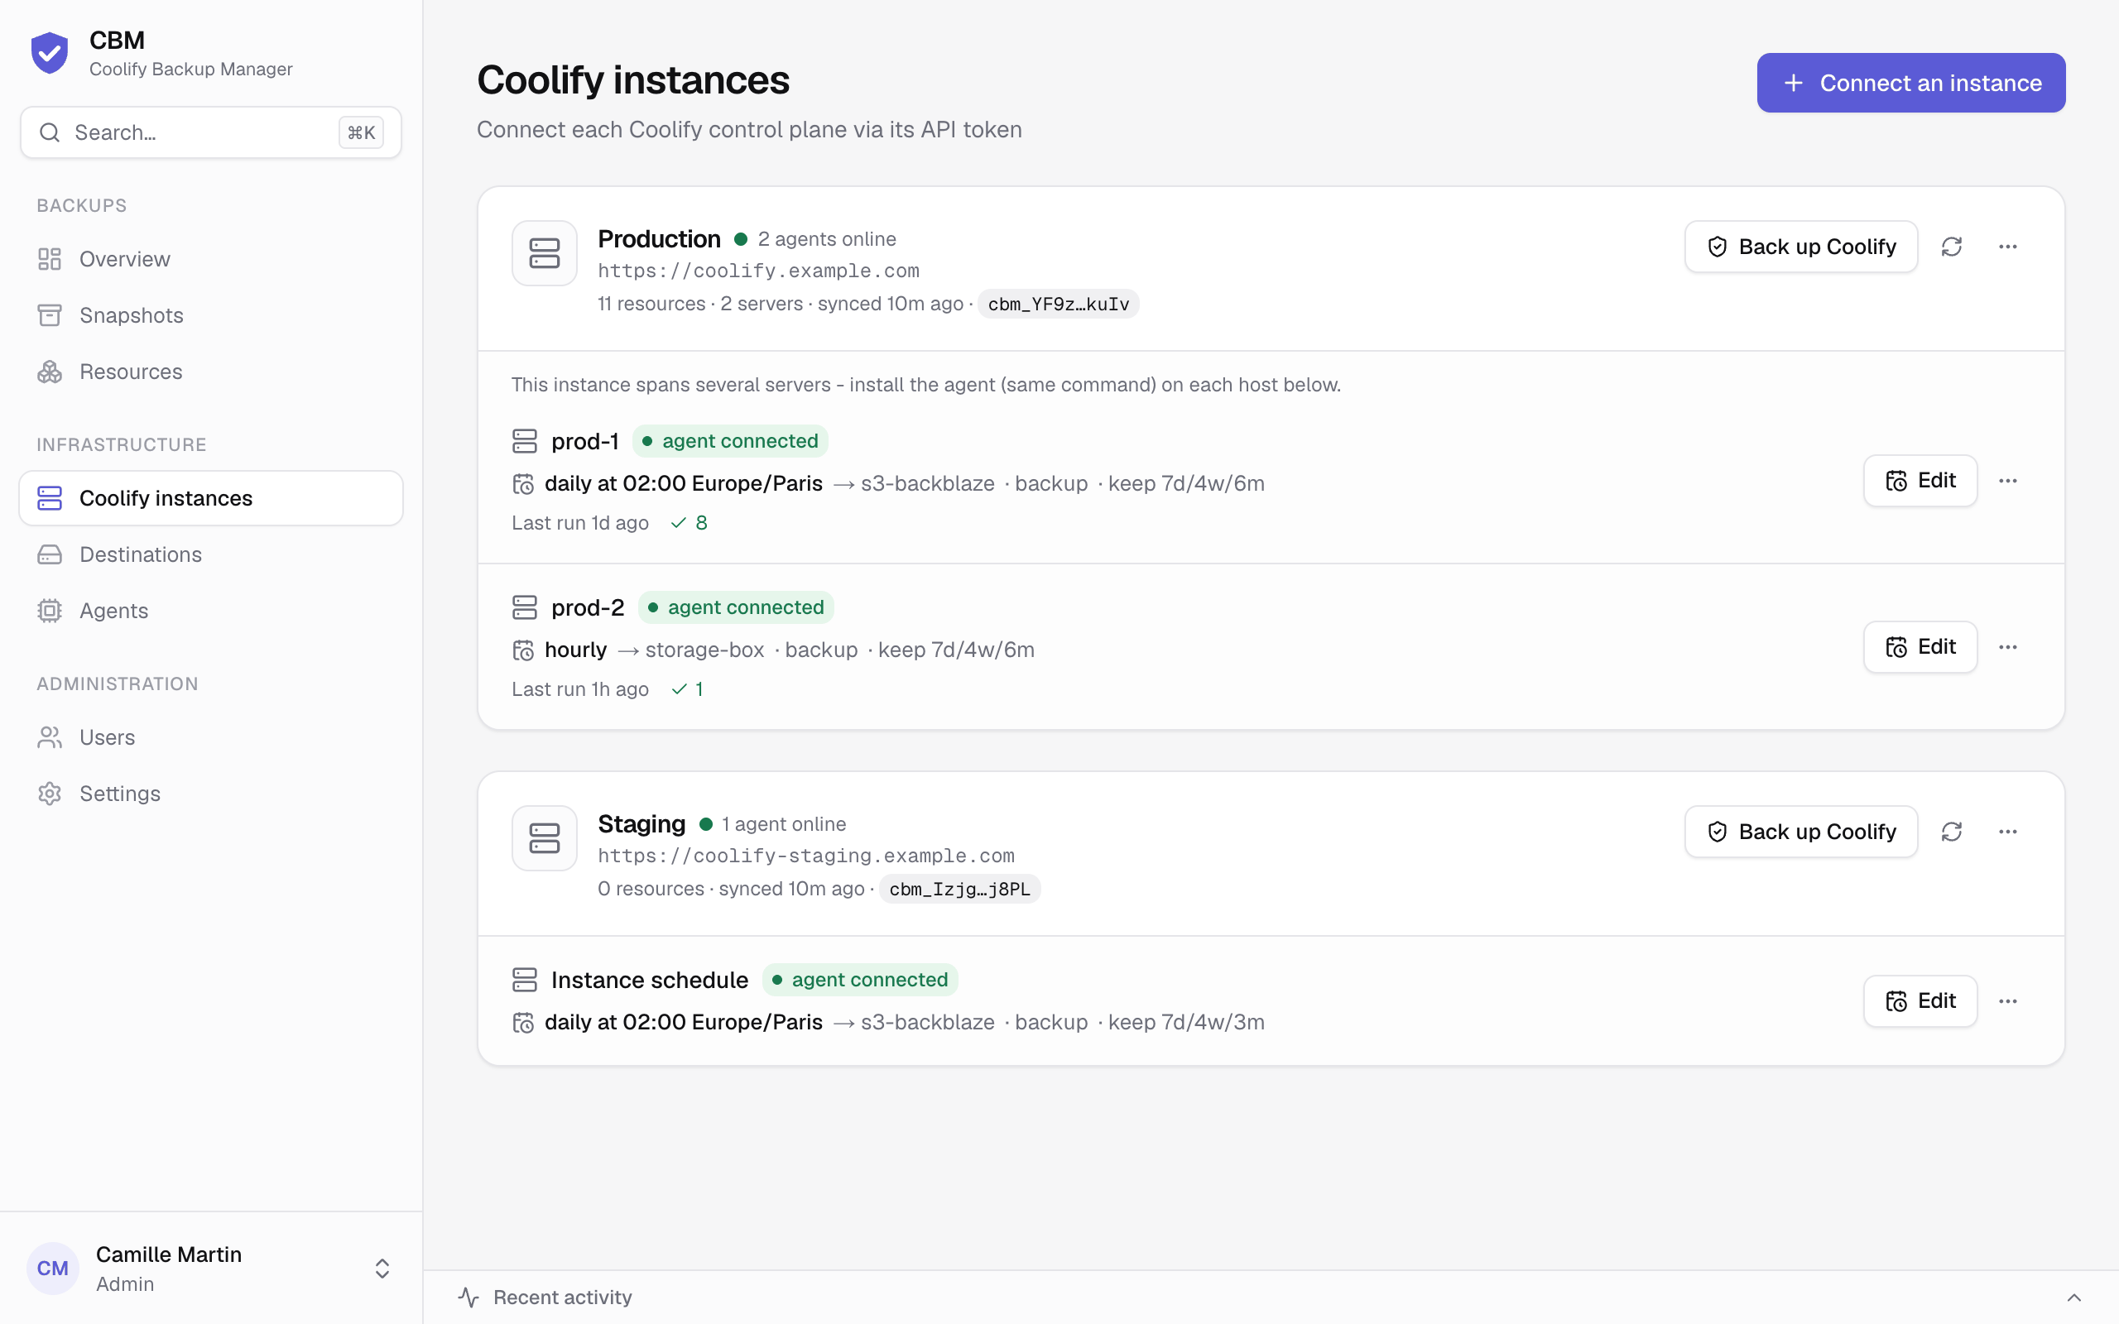The height and width of the screenshot is (1324, 2119).
Task: Click https://coolify-staging.example.com URL
Action: pos(805,856)
